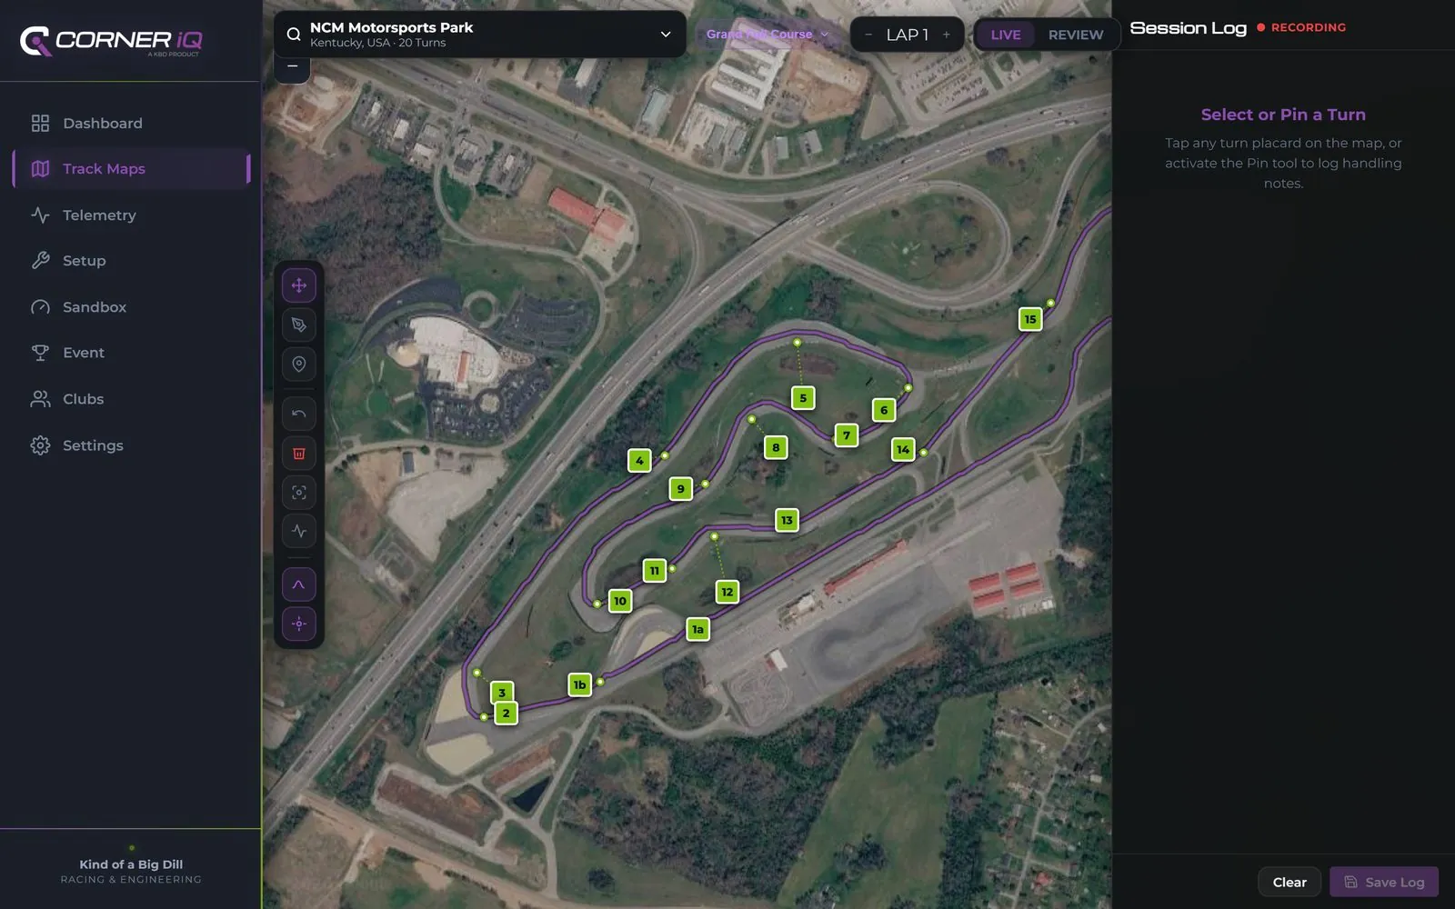
Task: Click the pulse waveform toolbar icon
Action: 299,531
